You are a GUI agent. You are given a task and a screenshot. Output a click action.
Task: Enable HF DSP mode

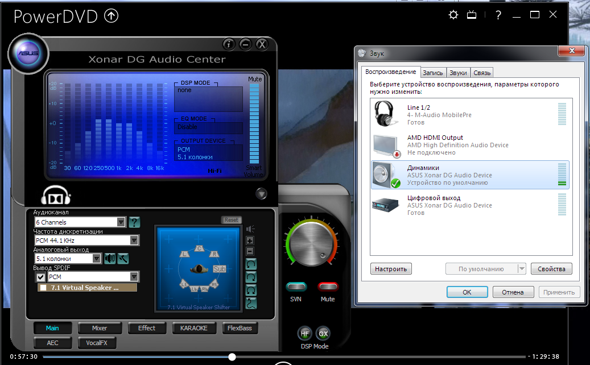[305, 334]
